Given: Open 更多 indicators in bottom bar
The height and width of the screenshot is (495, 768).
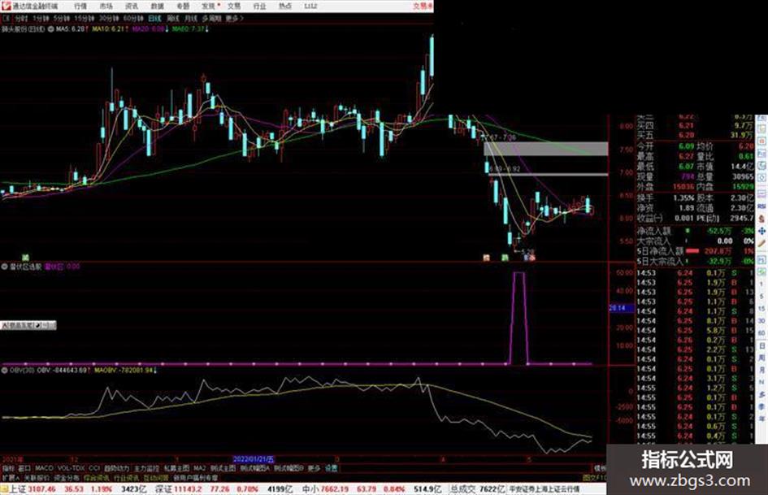Looking at the screenshot, I should [x=314, y=468].
